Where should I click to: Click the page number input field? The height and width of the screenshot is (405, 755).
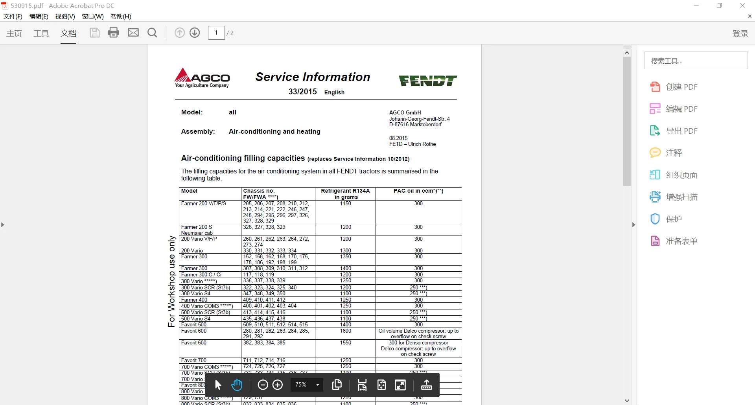(x=216, y=33)
